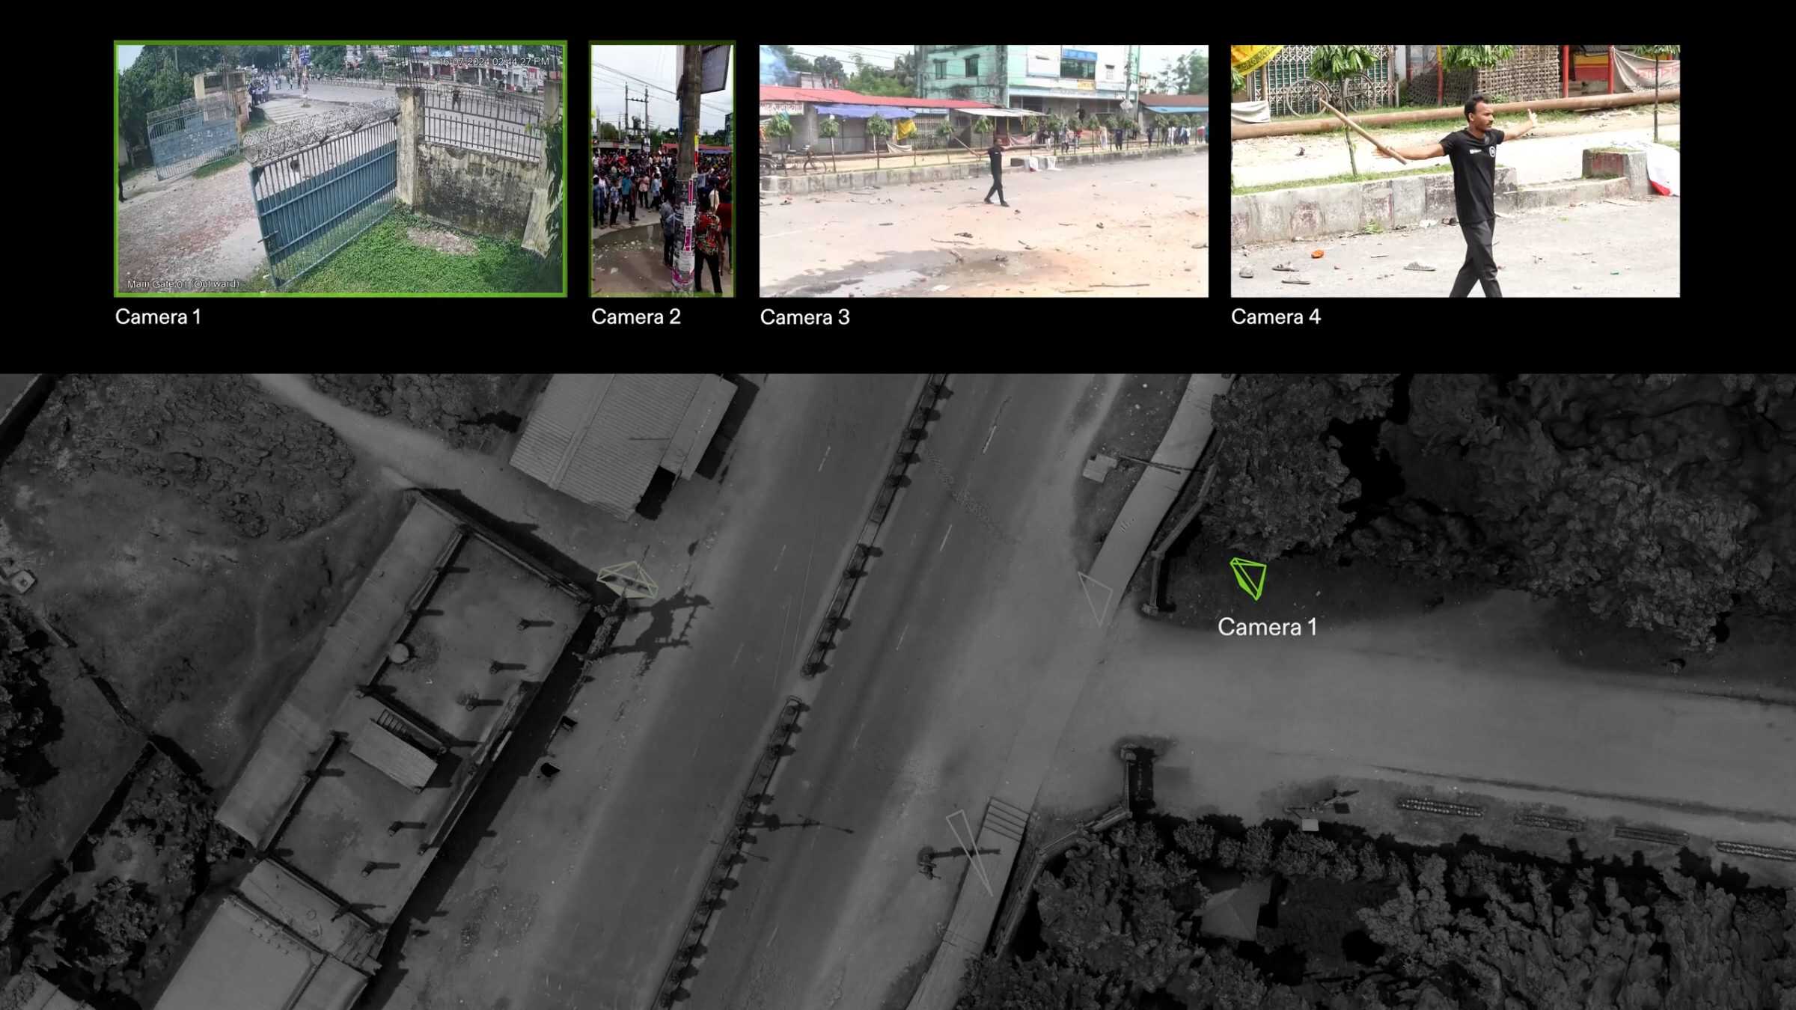1796x1010 pixels.
Task: Click the Camera 2 label under second thumbnail
Action: (x=635, y=317)
